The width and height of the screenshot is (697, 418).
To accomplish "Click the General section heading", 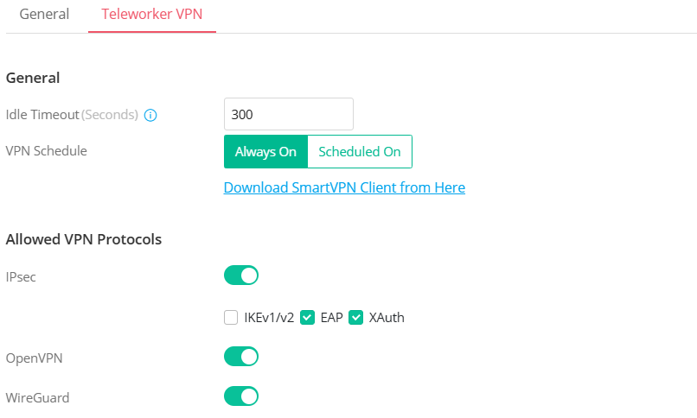I will [33, 78].
